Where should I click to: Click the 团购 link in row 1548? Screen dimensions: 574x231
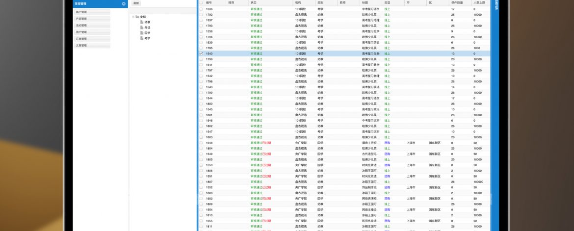(387, 143)
